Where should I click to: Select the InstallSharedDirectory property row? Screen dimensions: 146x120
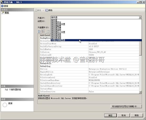pyautogui.click(x=90, y=86)
